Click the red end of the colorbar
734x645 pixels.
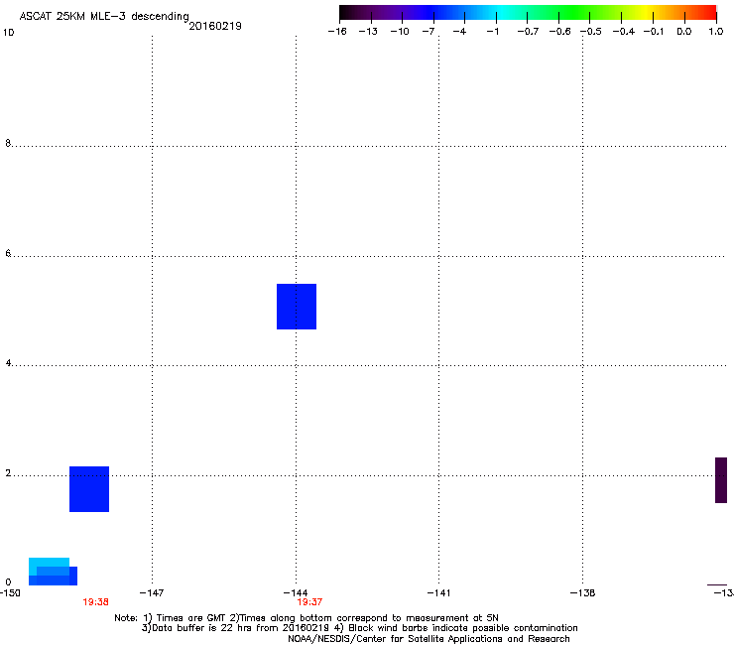point(707,12)
